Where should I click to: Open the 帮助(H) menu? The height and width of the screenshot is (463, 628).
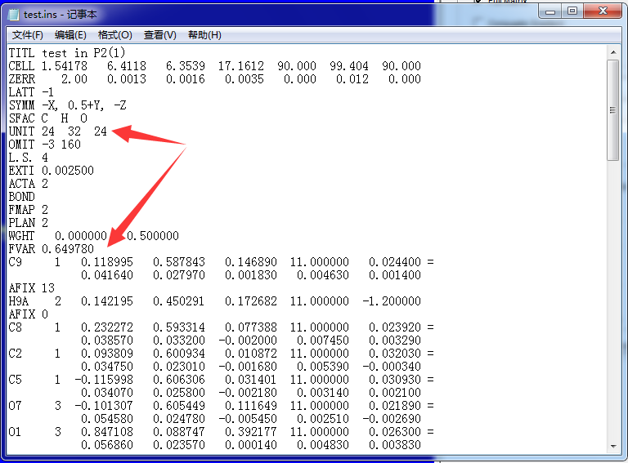(x=204, y=35)
